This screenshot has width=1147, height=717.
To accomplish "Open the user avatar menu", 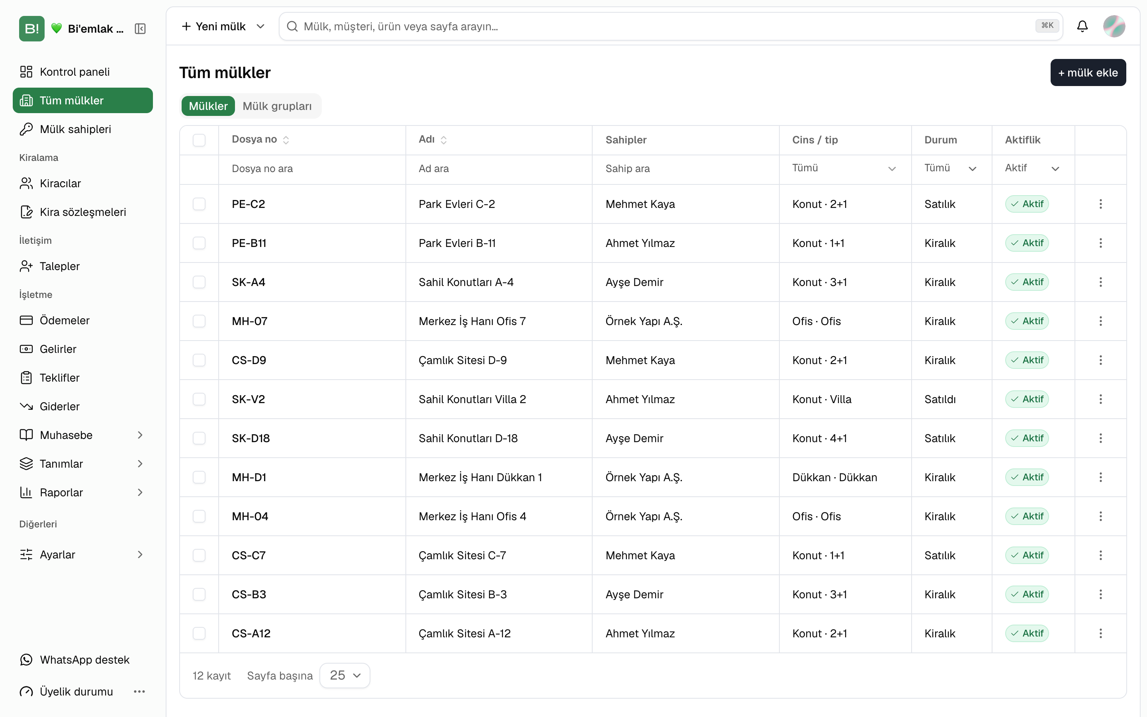I will (x=1114, y=27).
